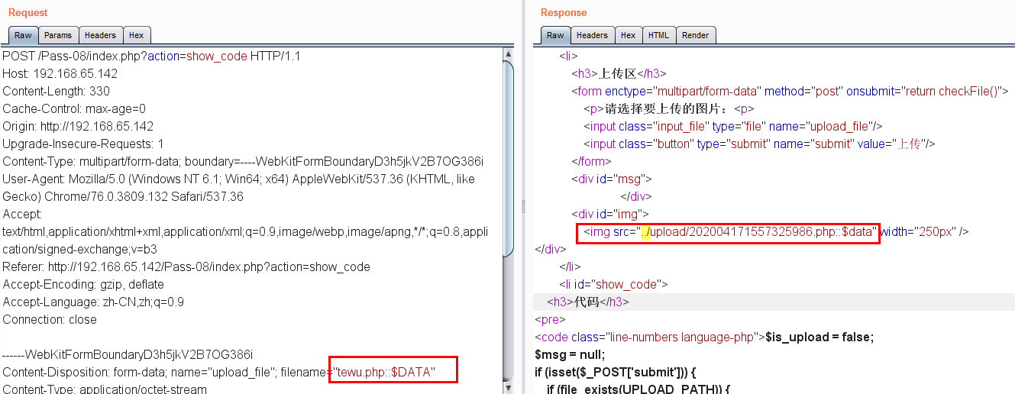
Task: Click the scroll-up arrow of the Request pane
Action: coord(509,53)
